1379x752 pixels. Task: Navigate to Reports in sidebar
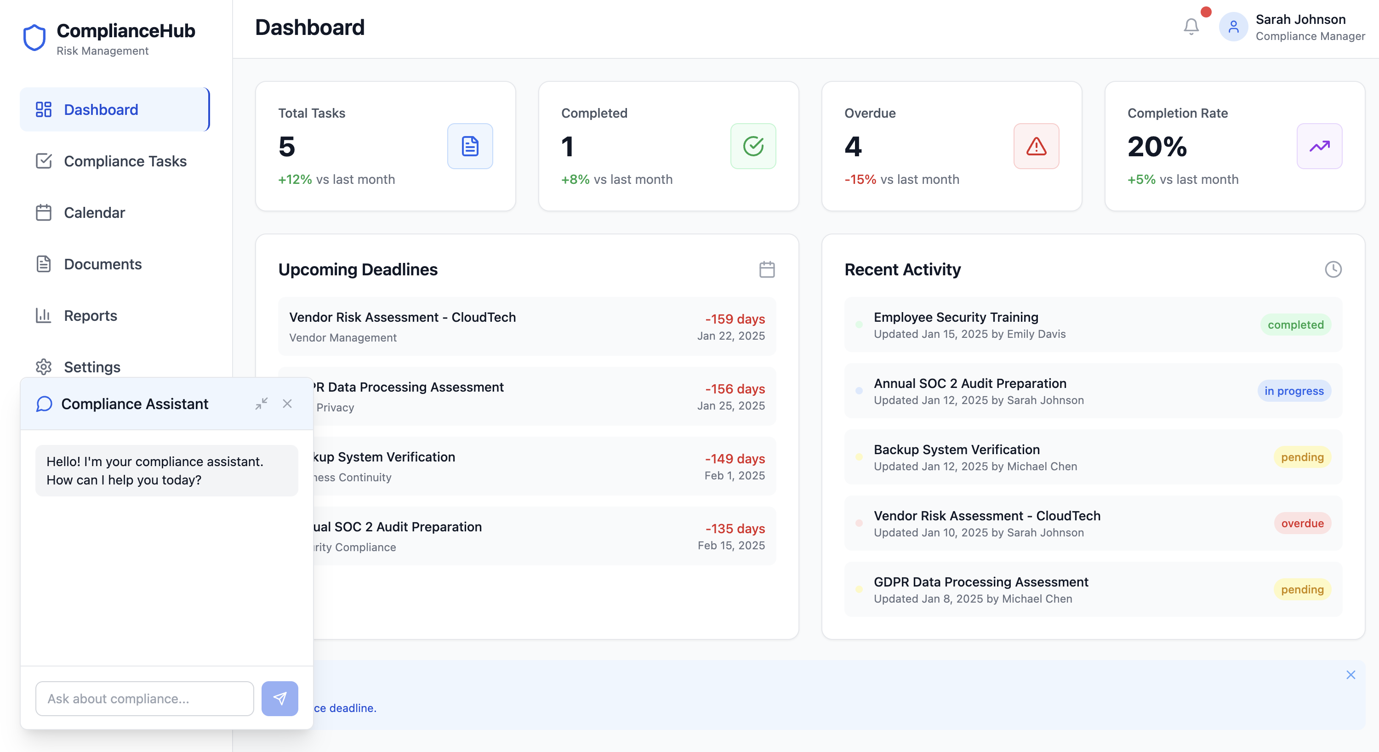coord(91,315)
